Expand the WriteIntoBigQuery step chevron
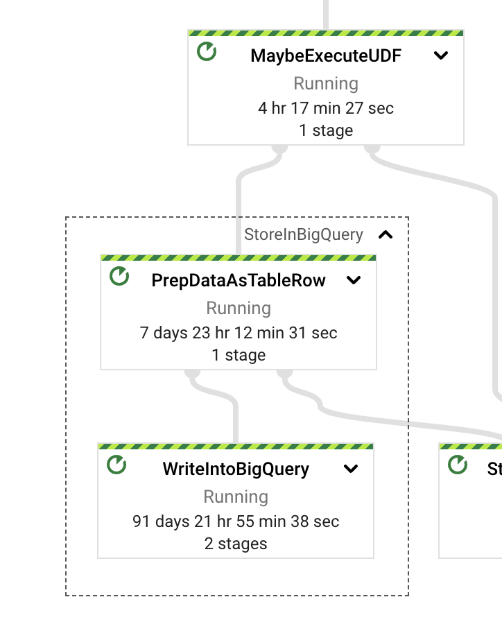The height and width of the screenshot is (631, 502). tap(351, 469)
